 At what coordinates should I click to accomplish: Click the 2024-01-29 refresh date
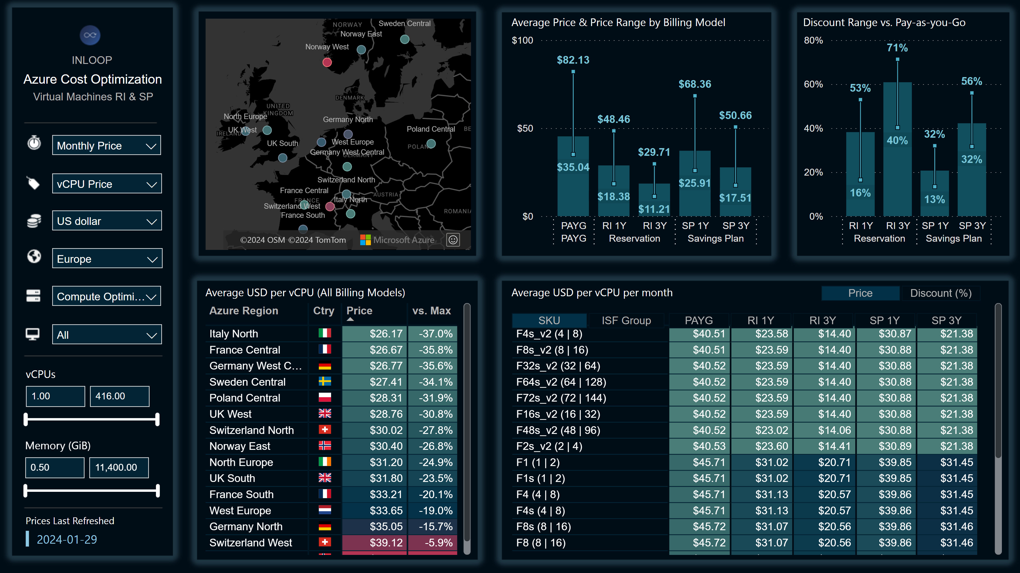tap(66, 539)
